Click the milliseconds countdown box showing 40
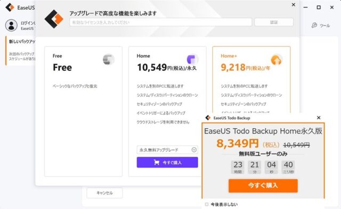Screen dimensions: 341x209 288,167
